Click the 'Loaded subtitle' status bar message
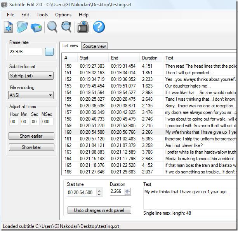The image size is (238, 231). (x=61, y=226)
